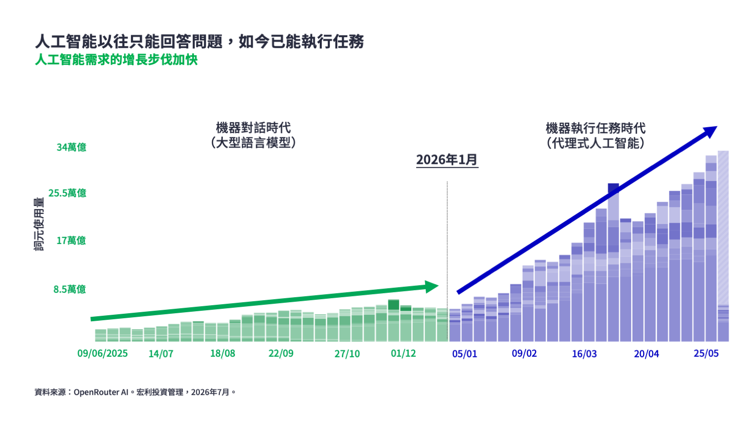
Task: Click the x-axis date 22/09
Action: pos(281,353)
